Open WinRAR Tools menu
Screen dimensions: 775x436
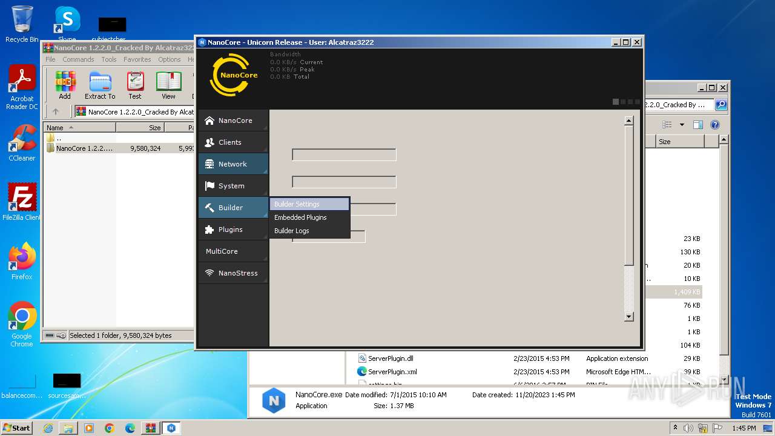(109, 59)
